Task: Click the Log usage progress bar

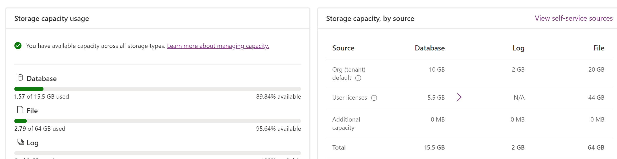Action: [x=158, y=153]
